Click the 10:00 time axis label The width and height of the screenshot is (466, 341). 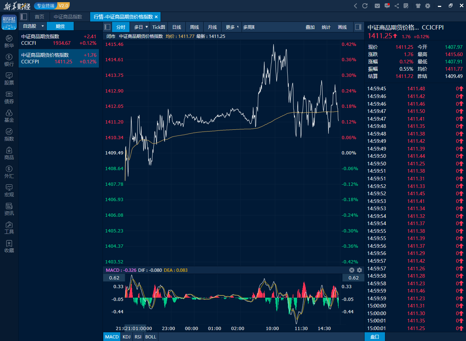[x=272, y=328]
